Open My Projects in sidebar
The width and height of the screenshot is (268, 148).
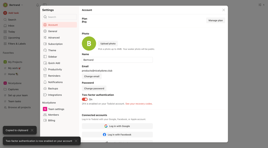pyautogui.click(x=15, y=62)
